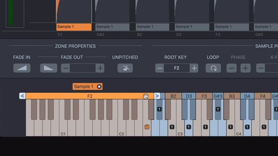This screenshot has width=278, height=156.
Task: Select the F3 zone header
Action: (x=204, y=96)
